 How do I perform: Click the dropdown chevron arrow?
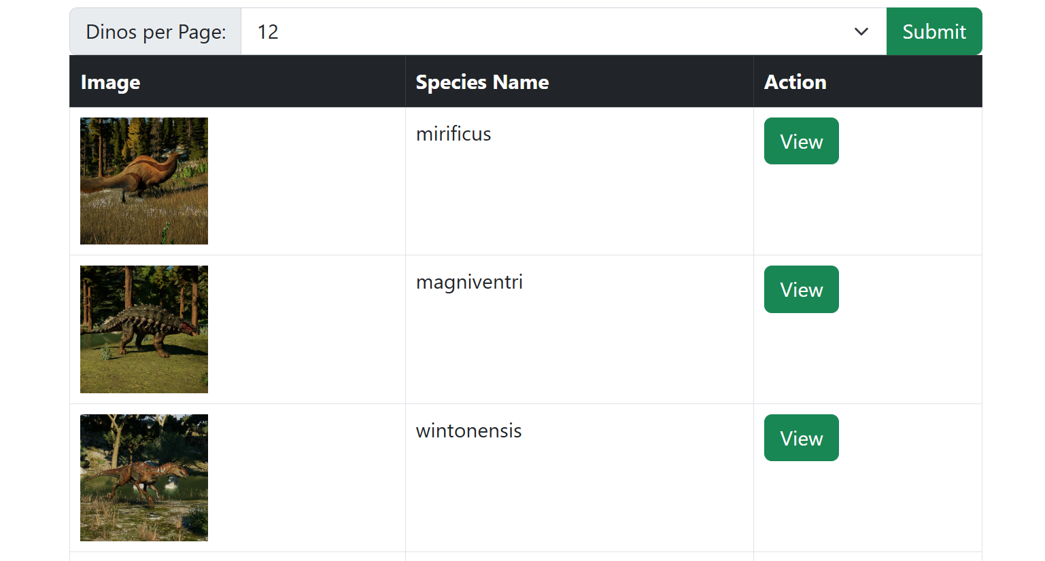(x=861, y=32)
